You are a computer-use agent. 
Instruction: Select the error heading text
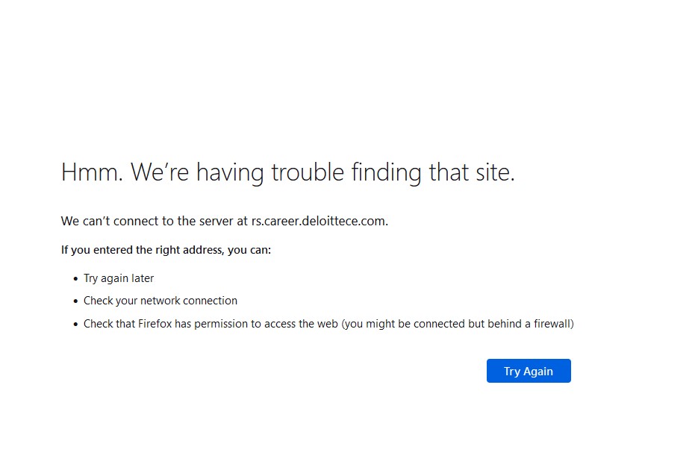click(x=287, y=172)
